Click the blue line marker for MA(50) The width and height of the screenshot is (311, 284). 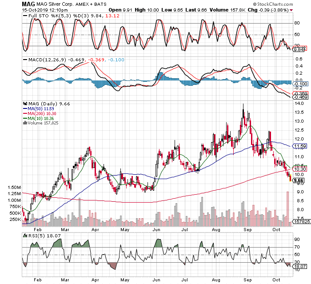[x=25, y=108]
